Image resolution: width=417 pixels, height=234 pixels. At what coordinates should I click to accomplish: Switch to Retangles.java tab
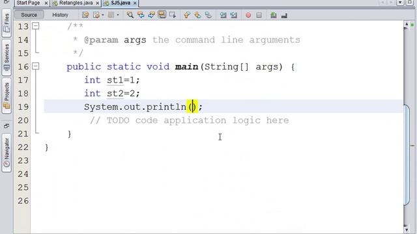pyautogui.click(x=76, y=3)
